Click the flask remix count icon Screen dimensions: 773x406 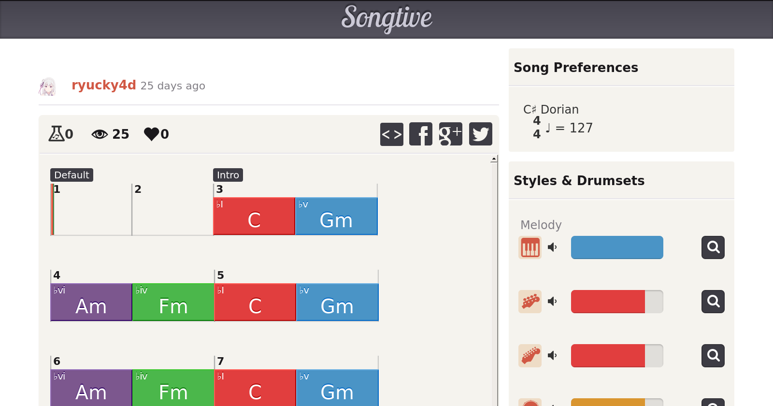56,134
